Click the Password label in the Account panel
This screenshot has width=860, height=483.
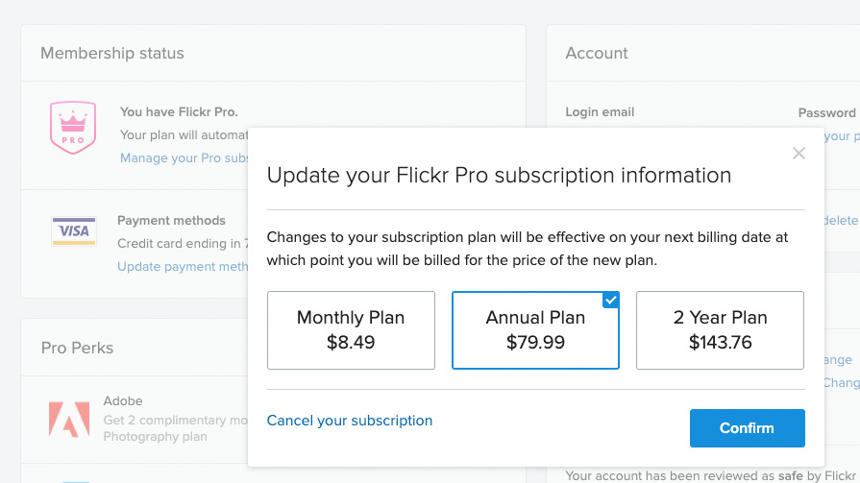pyautogui.click(x=827, y=112)
